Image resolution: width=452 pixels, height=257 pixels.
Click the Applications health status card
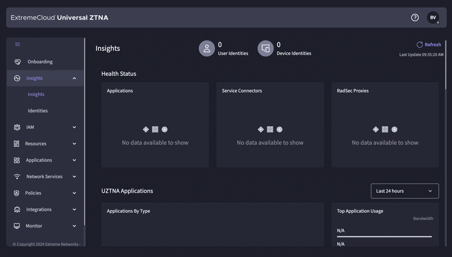[155, 125]
